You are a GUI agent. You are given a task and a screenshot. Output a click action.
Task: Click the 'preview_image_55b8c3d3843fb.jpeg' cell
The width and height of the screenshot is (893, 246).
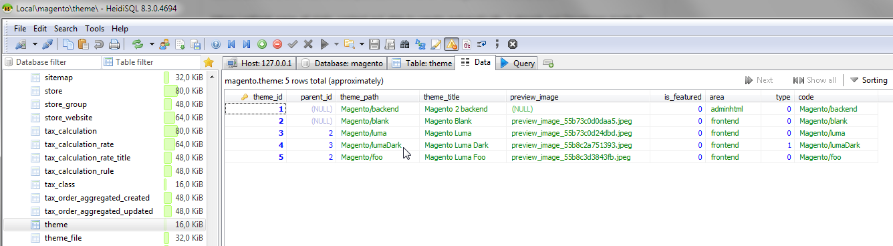(579, 157)
